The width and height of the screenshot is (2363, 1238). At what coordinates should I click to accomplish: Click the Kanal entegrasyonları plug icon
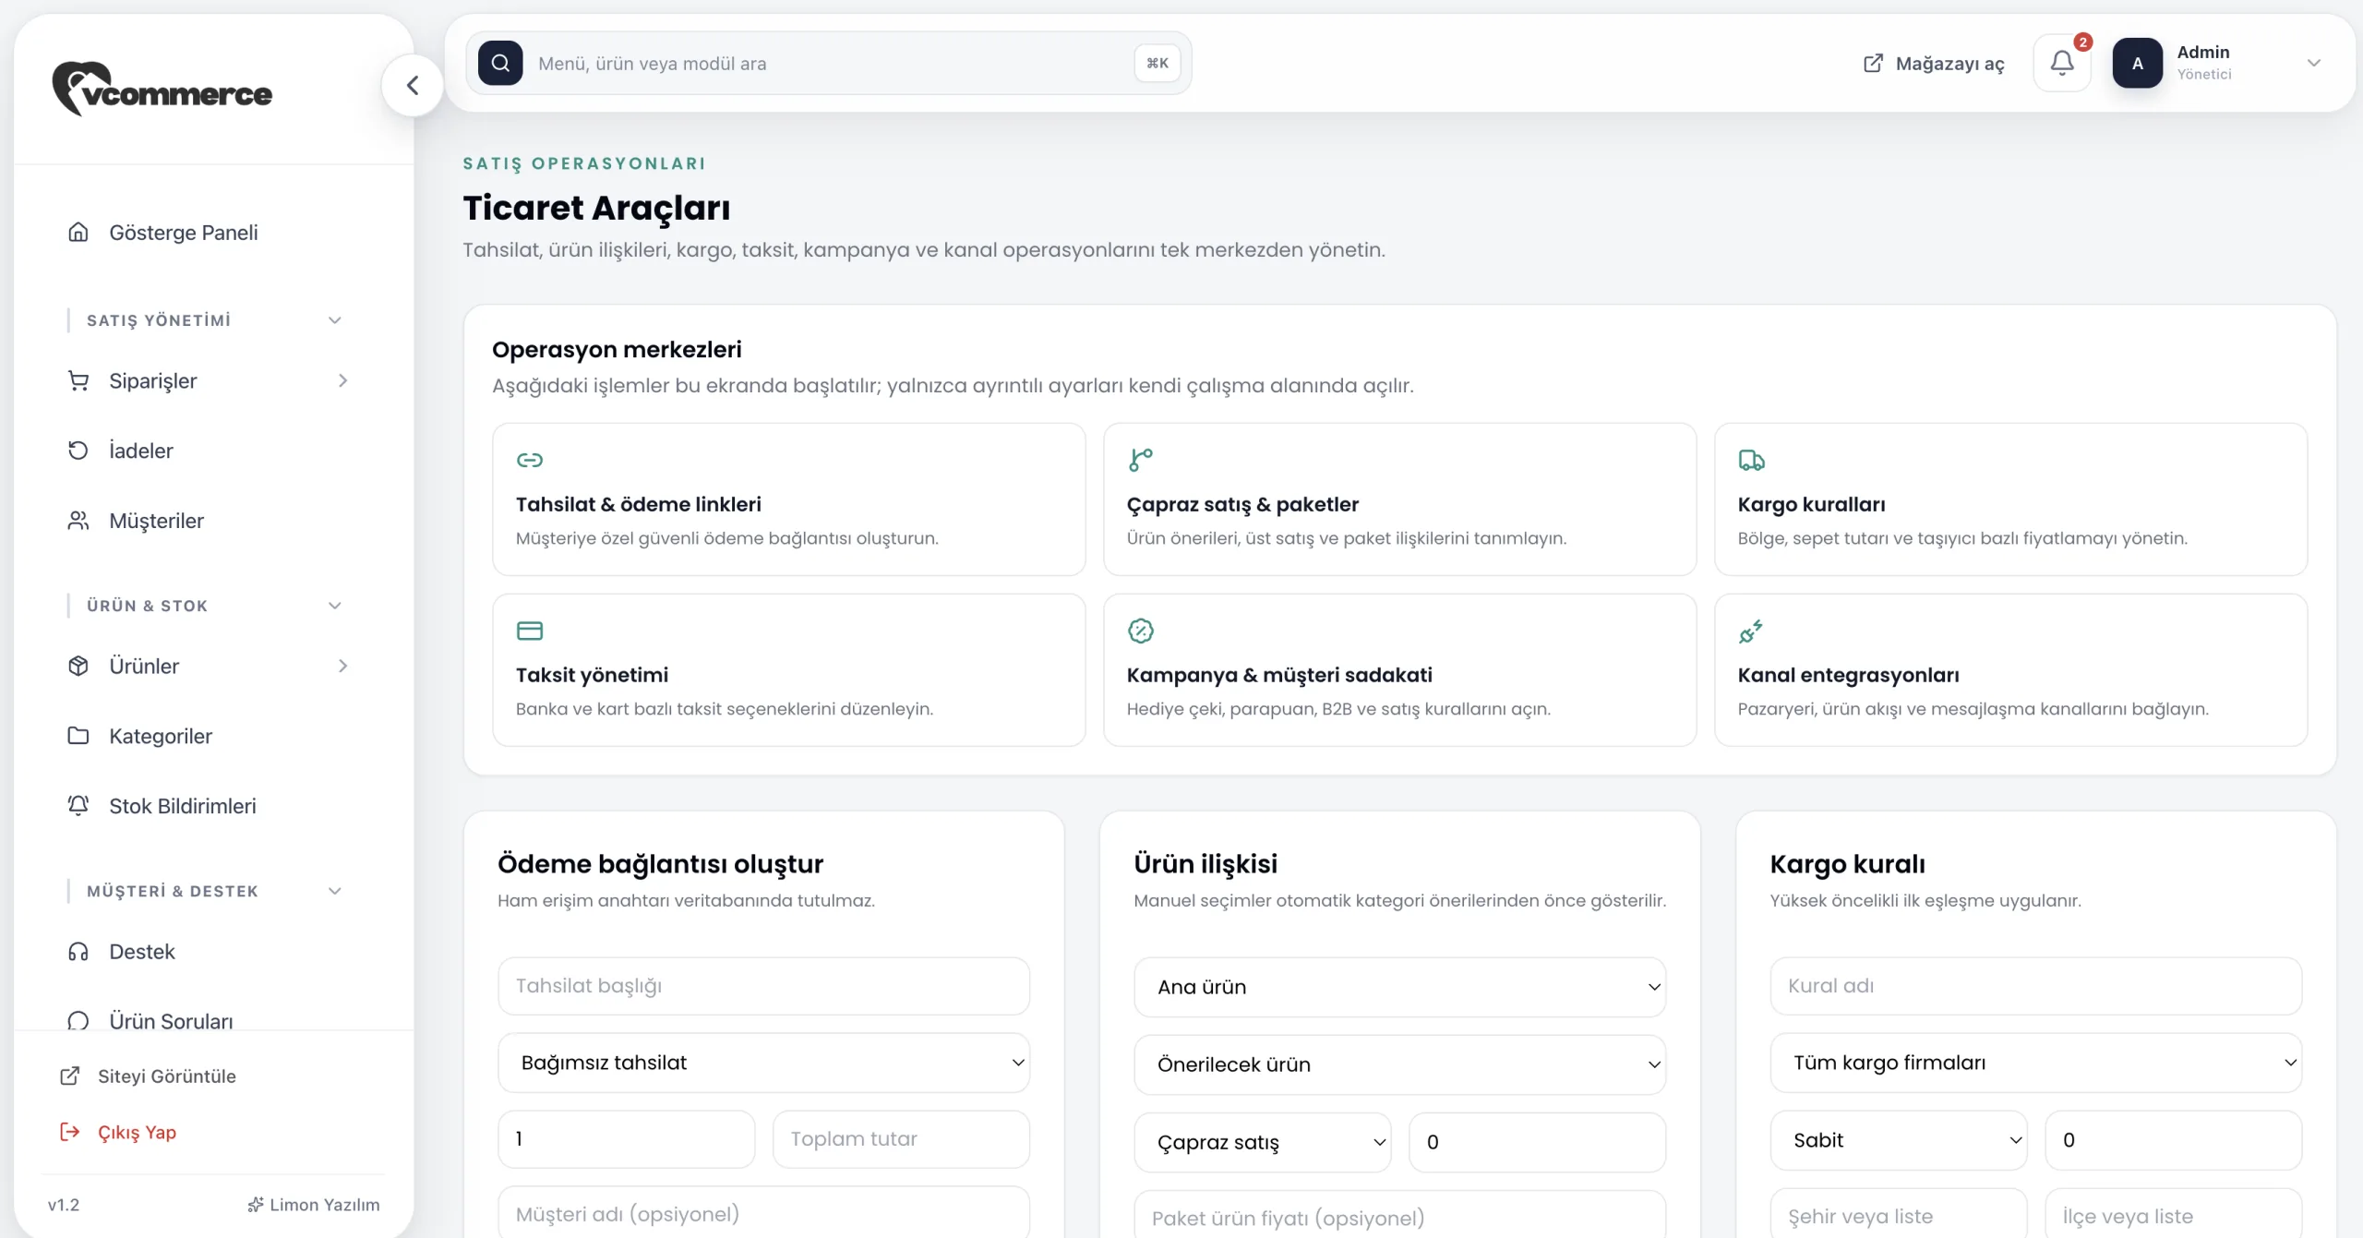point(1751,631)
